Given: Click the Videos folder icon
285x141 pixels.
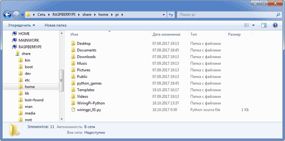Looking at the screenshot, I should [73, 96].
